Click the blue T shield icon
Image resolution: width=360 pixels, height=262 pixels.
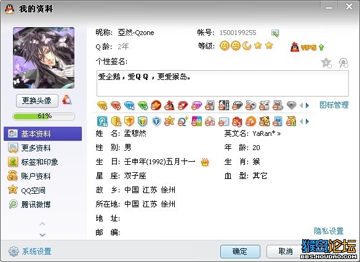pyautogui.click(x=156, y=121)
